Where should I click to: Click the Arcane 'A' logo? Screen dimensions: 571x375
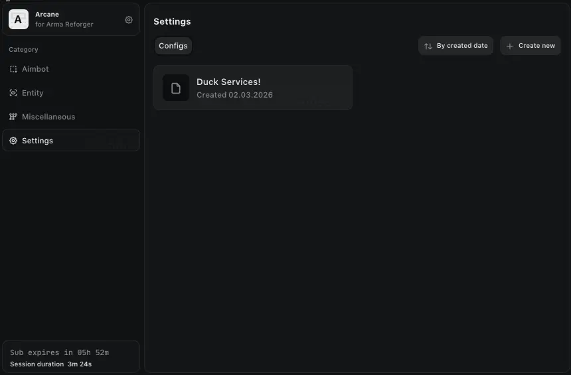pyautogui.click(x=18, y=20)
